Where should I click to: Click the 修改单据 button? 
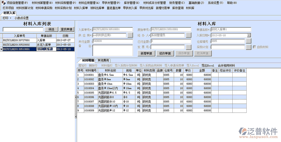pos(165,53)
